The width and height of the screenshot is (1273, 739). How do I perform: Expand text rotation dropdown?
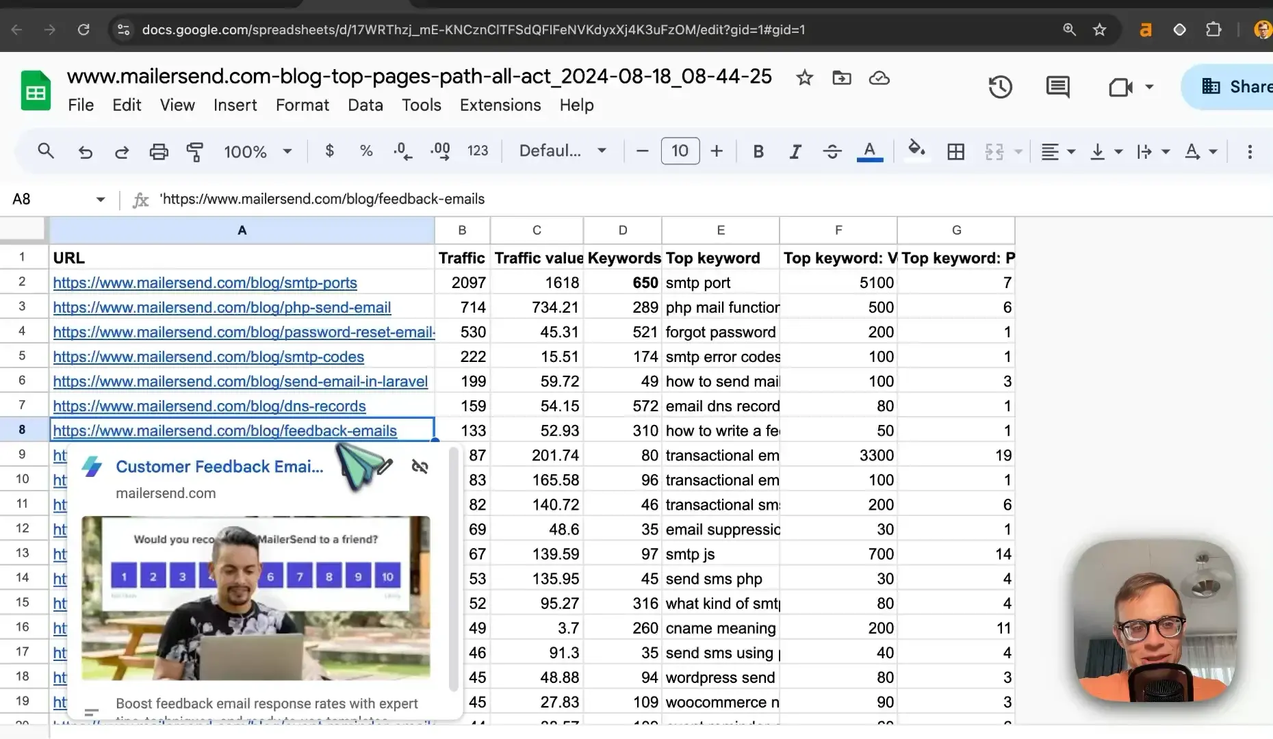tap(1213, 151)
